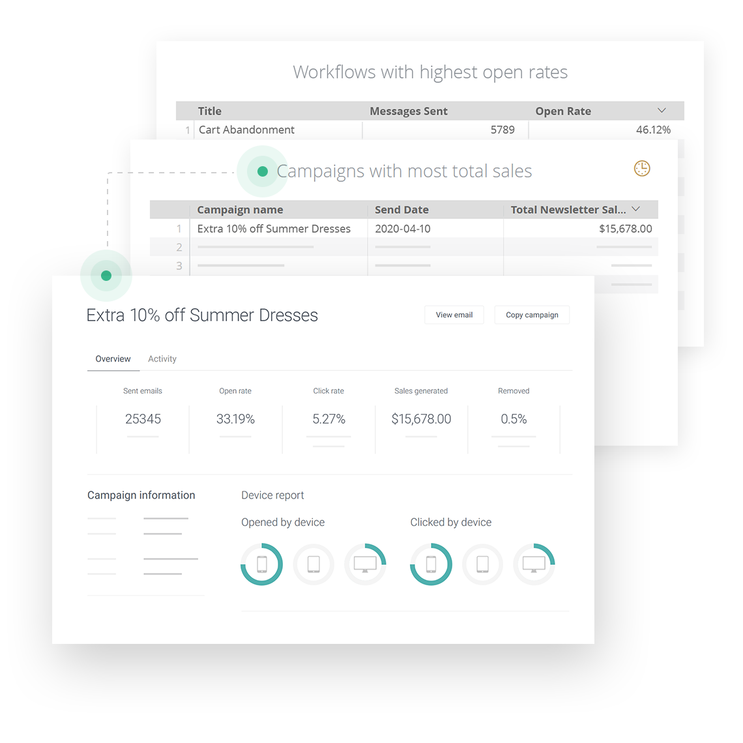
Task: Switch to the Overview tab
Action: (x=113, y=358)
